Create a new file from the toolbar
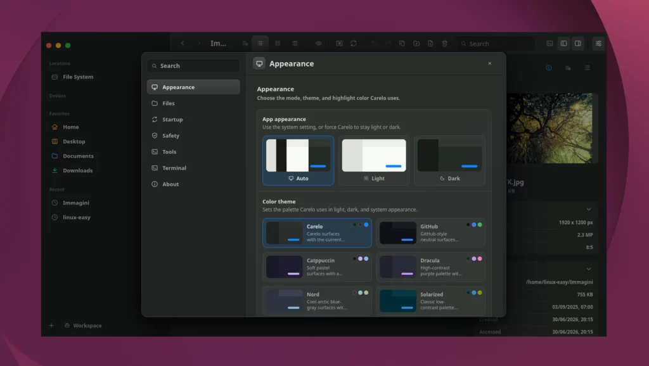The image size is (649, 366). point(430,43)
